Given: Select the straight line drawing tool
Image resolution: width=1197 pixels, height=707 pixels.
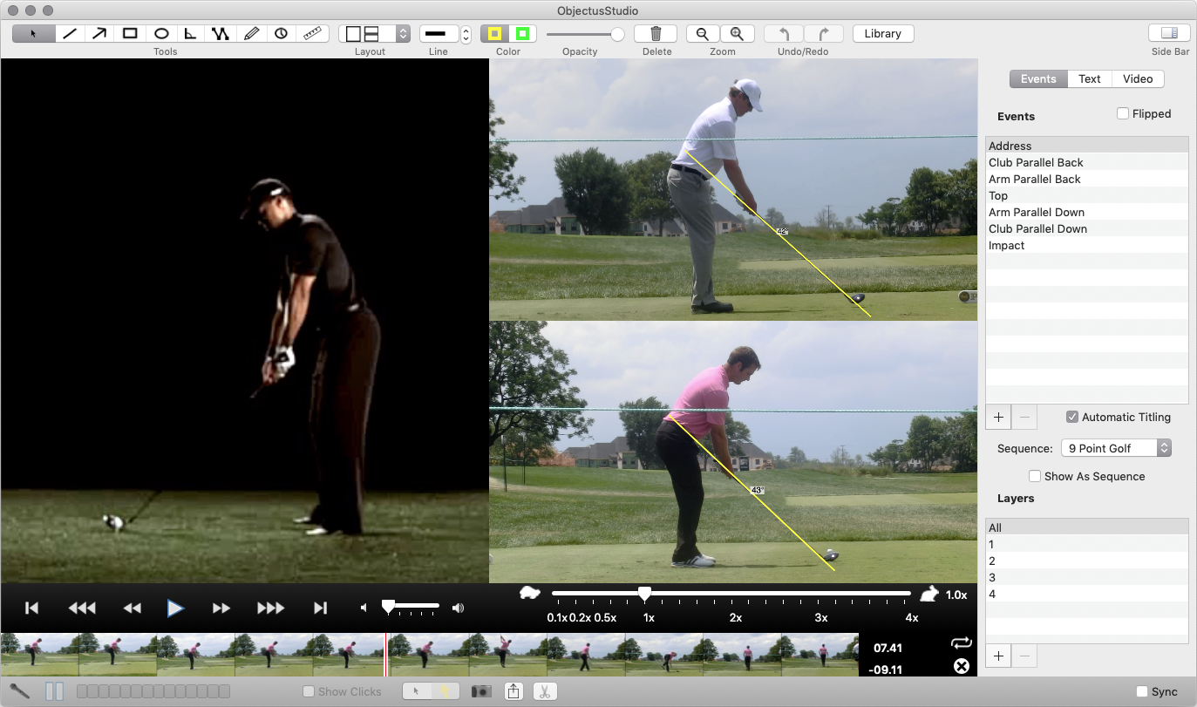Looking at the screenshot, I should click(x=70, y=34).
